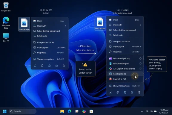
Task: Select Ask Copilot about this file
Action: tap(125, 69)
